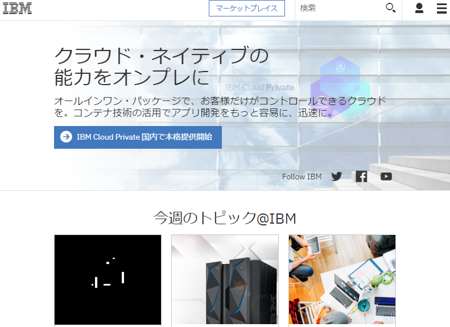
Task: Open IBM's Facebook page icon
Action: (x=361, y=177)
